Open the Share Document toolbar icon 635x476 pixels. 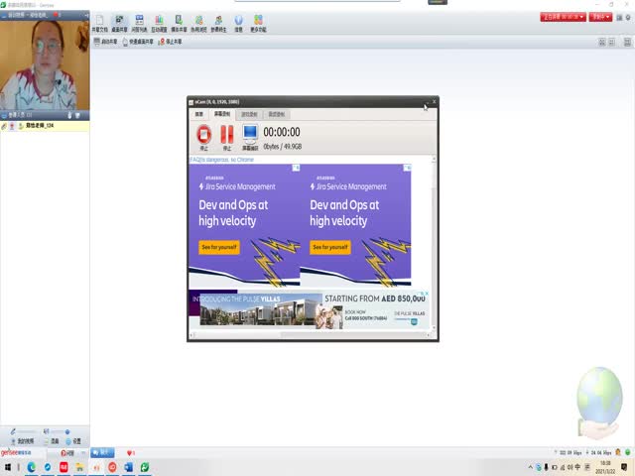point(99,22)
